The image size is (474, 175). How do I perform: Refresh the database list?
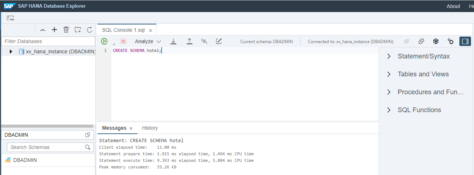pos(89,30)
